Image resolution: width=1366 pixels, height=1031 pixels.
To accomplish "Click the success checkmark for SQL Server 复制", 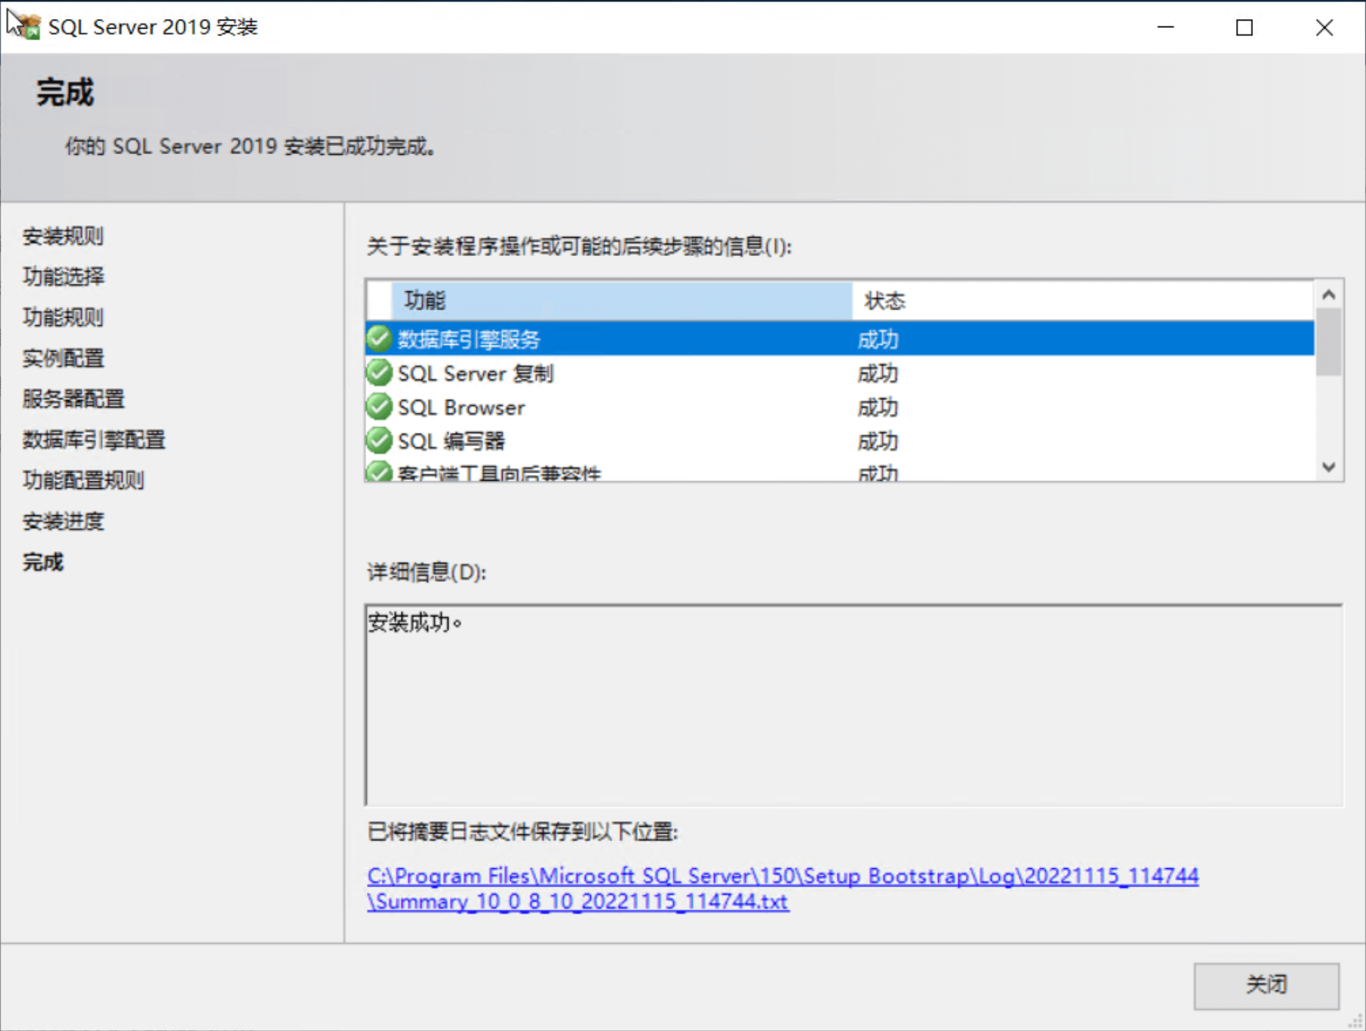I will pyautogui.click(x=379, y=373).
